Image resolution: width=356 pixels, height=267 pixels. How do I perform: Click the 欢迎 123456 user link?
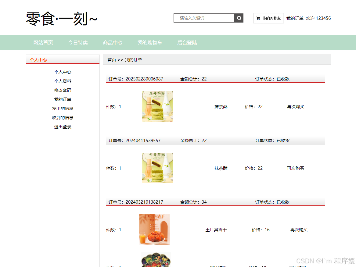coord(318,18)
